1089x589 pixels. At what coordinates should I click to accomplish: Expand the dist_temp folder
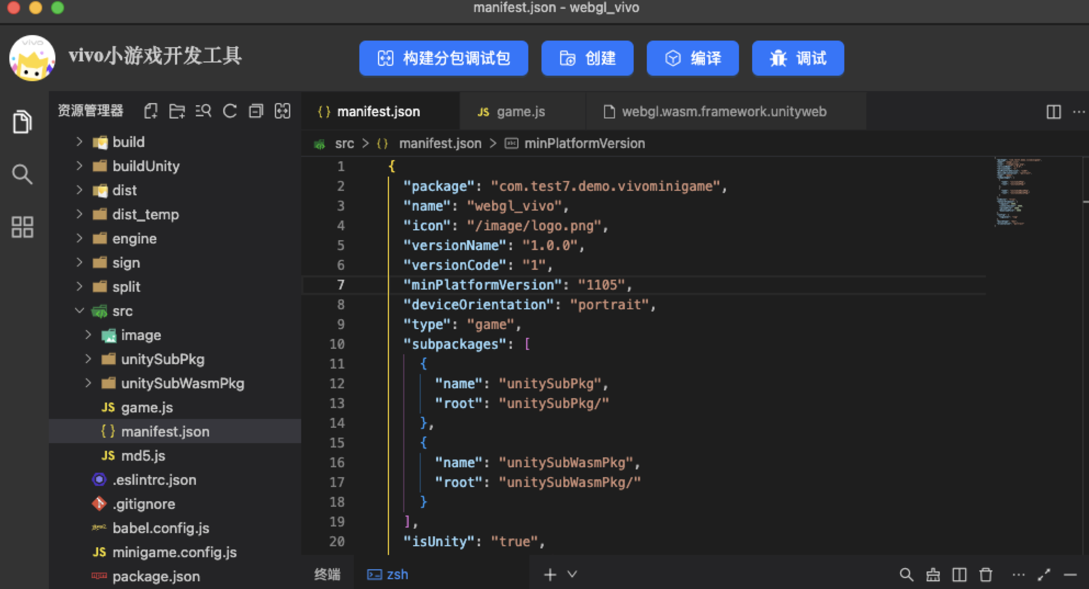pos(175,214)
